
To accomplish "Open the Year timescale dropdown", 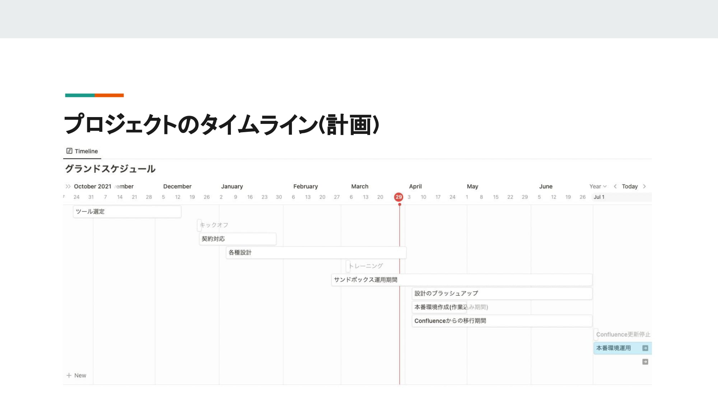I will (x=597, y=186).
